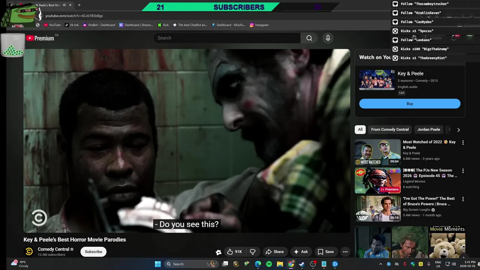Open tik tok bookmark
Viewport: 480px width, 270px height.
coord(72,25)
